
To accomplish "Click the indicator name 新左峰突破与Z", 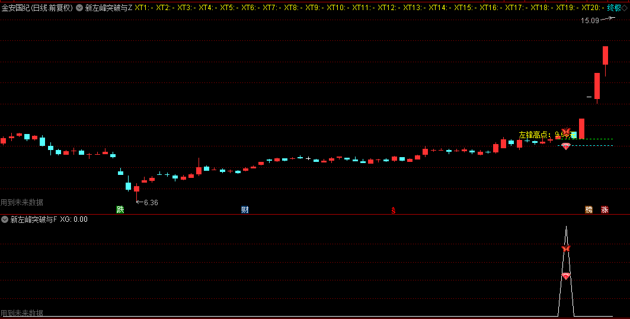I will pyautogui.click(x=108, y=8).
